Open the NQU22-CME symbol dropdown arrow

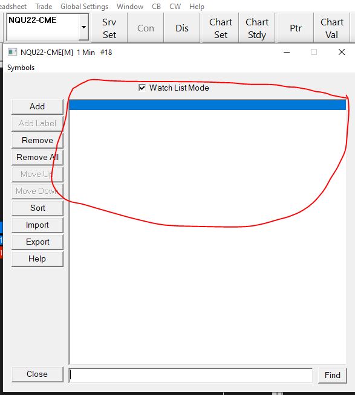click(x=83, y=27)
